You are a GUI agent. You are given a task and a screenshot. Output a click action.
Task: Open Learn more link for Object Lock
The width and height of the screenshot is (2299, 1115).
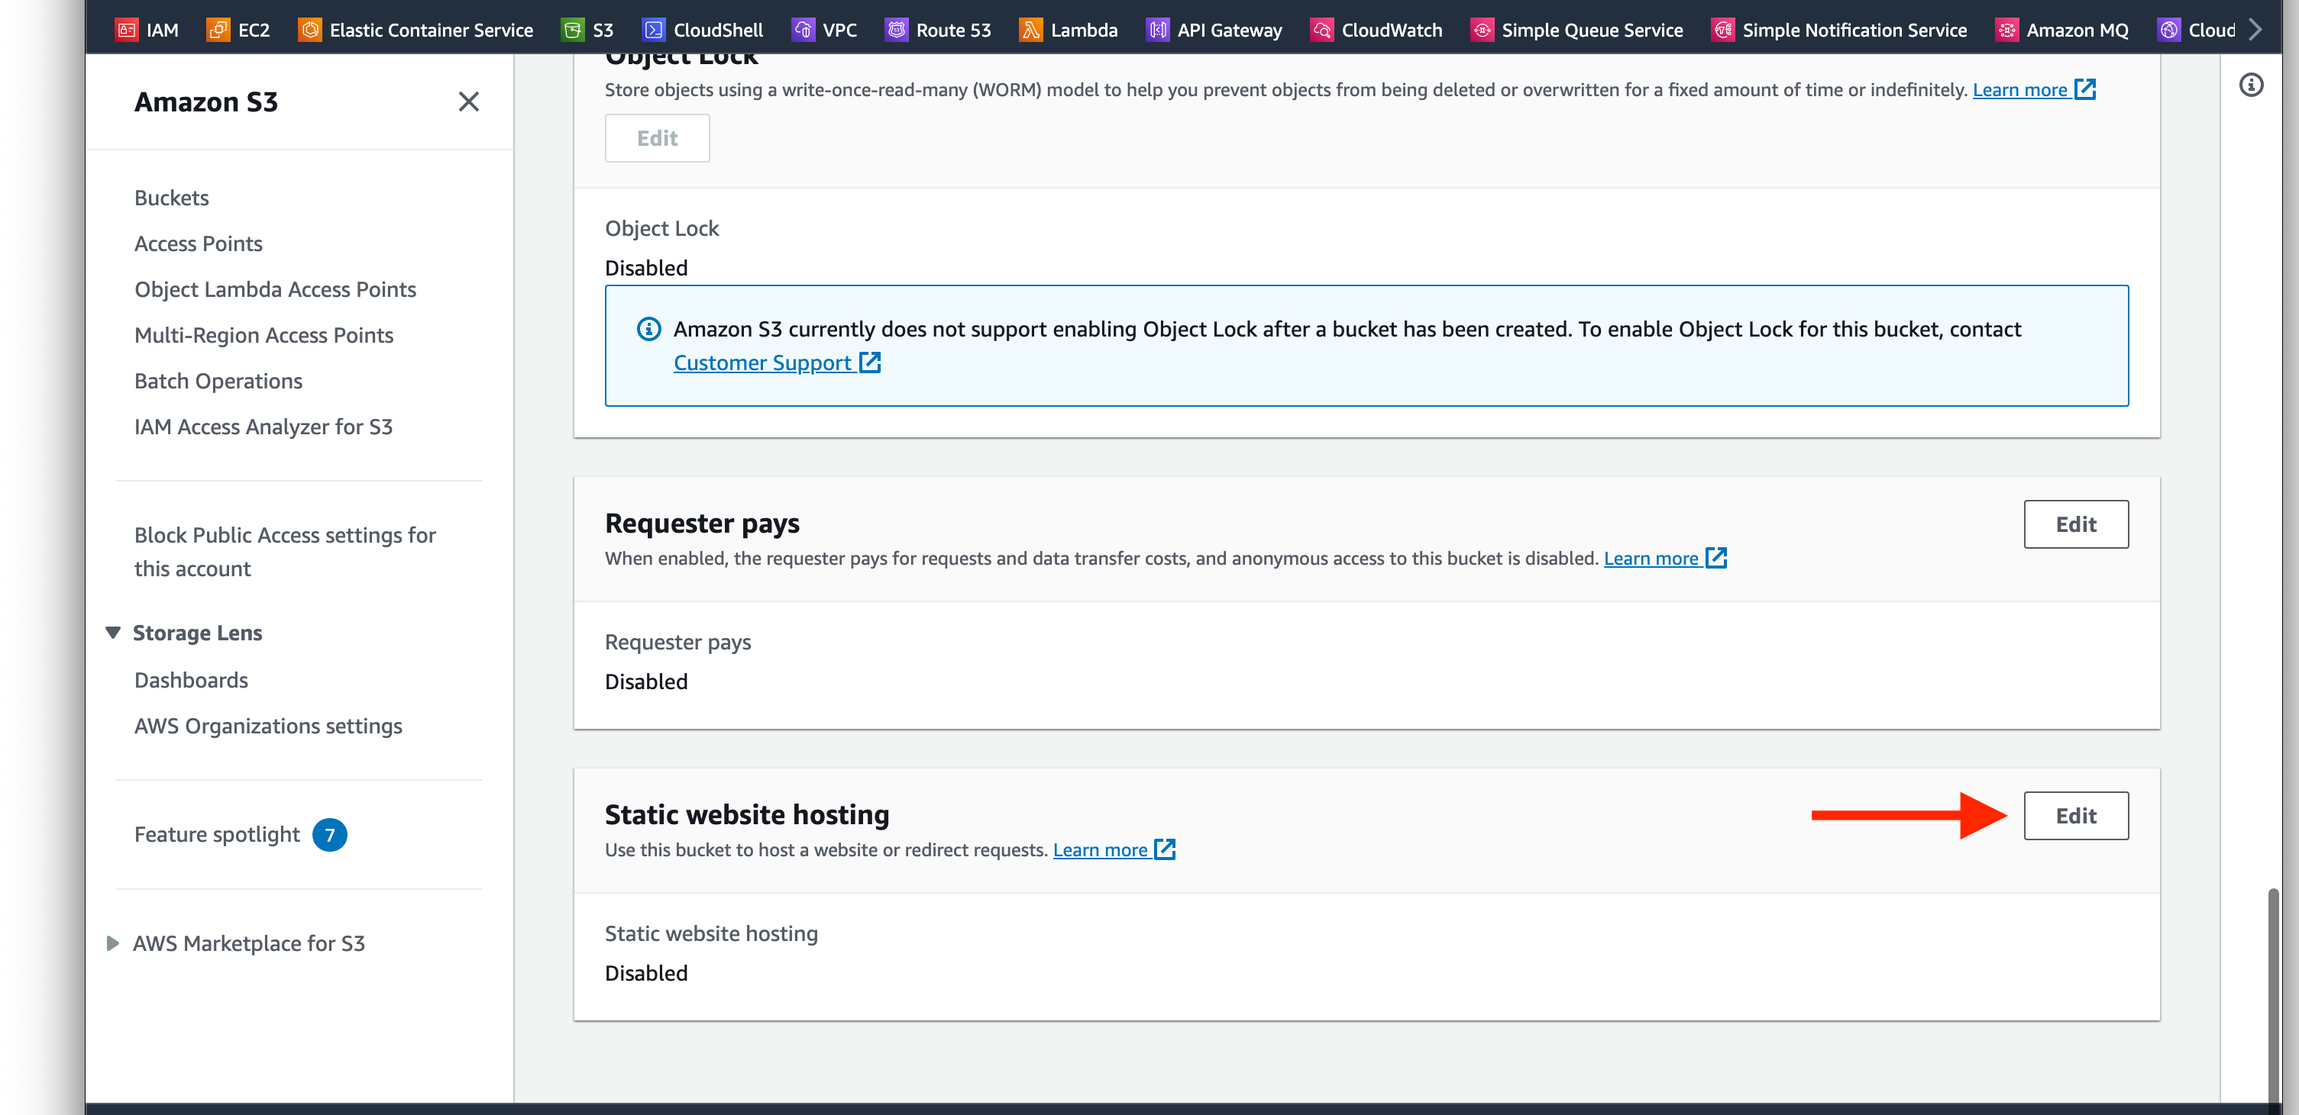[x=2019, y=89]
